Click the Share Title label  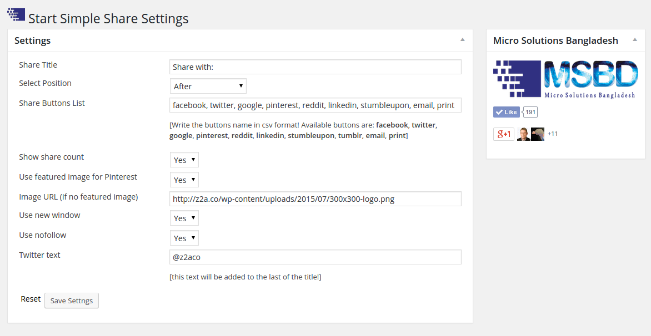pyautogui.click(x=38, y=65)
